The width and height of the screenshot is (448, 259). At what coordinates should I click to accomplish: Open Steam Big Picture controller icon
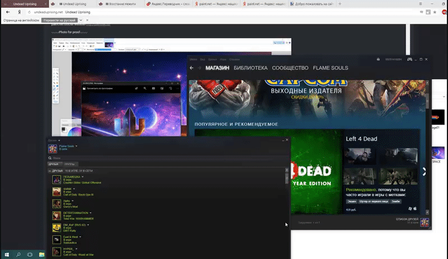pos(409,59)
